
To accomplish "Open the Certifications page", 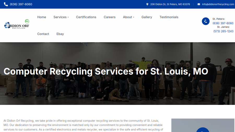I will [x=86, y=17].
